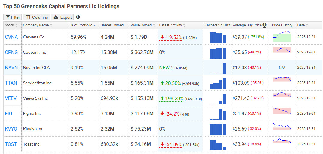Screen dimensions: 323x154
Task: Select the Navan Inc Cl A name
Action: coord(36,68)
